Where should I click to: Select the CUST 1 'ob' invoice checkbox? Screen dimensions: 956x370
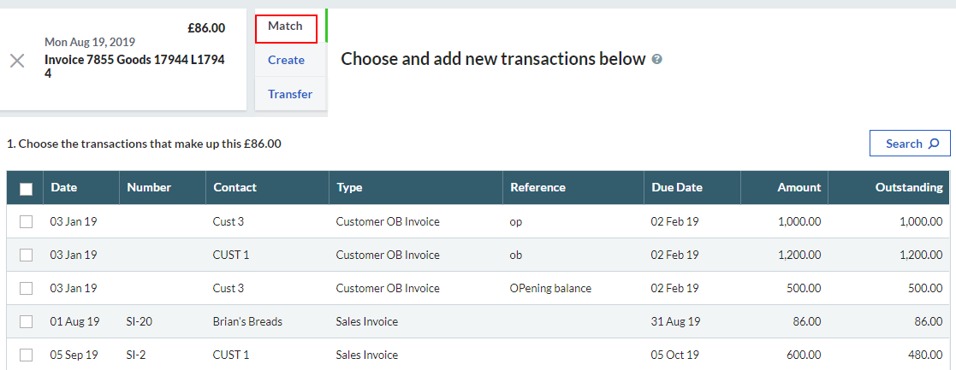(x=27, y=255)
